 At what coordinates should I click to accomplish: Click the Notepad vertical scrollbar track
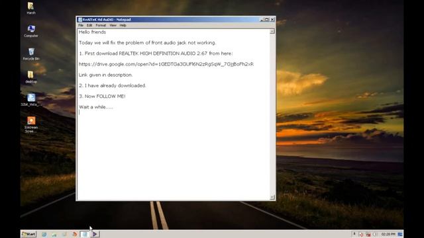pos(272,114)
